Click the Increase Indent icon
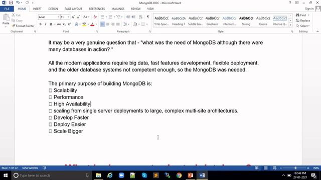Screen dimensions: 321x180 [133, 17]
